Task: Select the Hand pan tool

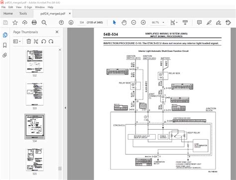Action: coord(124,22)
